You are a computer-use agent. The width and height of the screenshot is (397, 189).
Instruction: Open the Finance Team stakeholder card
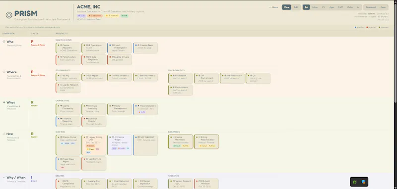[x=145, y=48]
